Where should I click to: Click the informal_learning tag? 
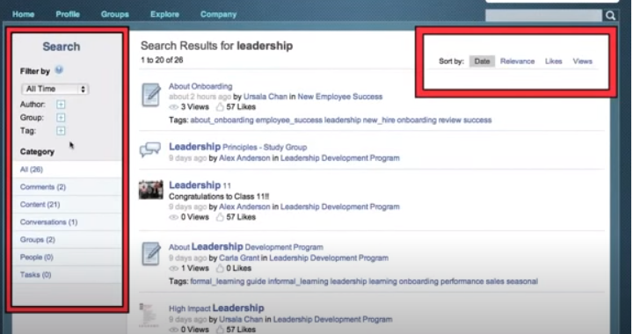click(298, 281)
